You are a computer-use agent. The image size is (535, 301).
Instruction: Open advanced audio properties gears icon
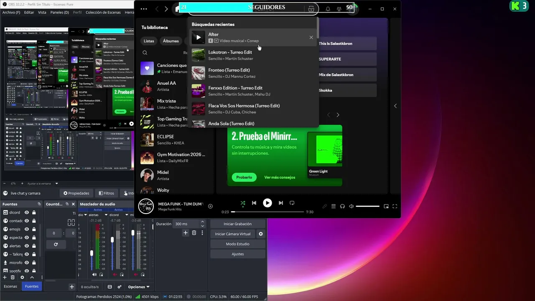pos(120,287)
